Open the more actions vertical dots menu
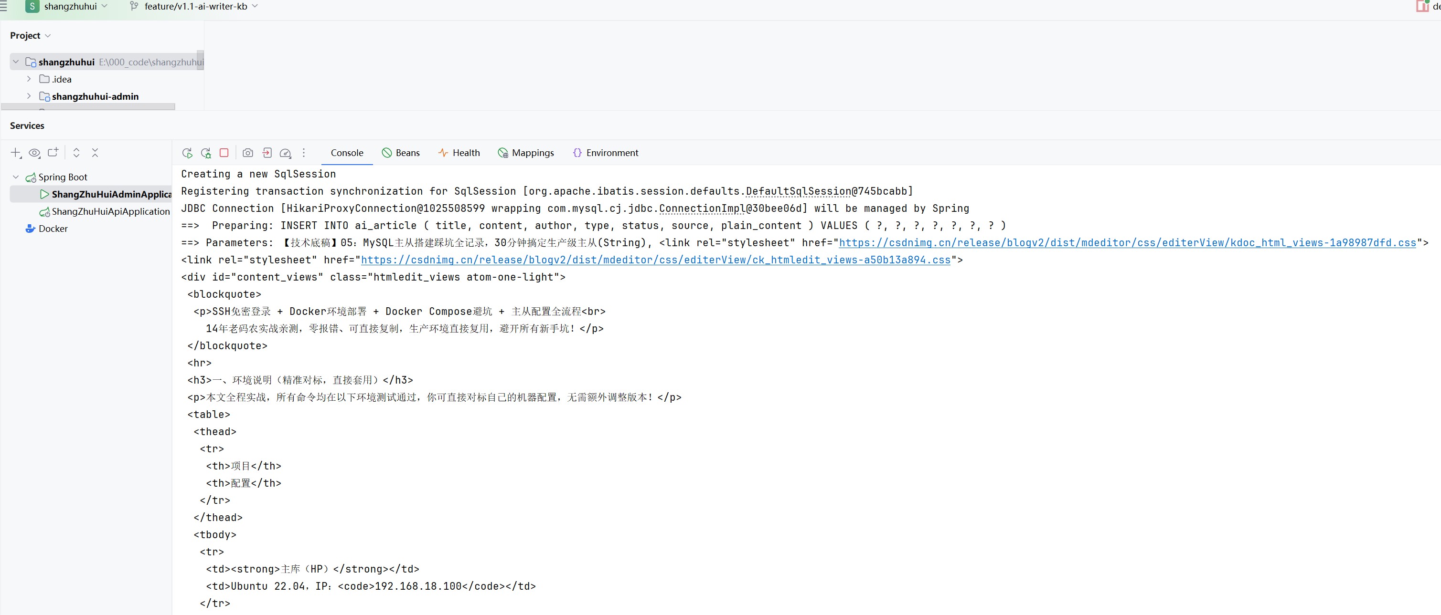 tap(304, 153)
